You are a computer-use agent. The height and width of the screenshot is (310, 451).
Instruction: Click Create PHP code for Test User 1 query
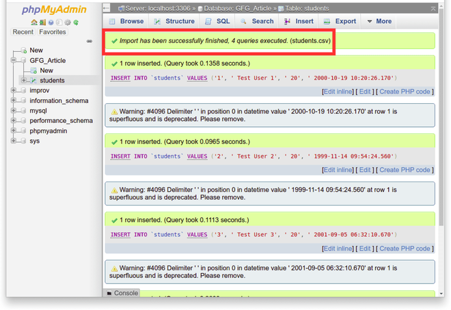405,91
